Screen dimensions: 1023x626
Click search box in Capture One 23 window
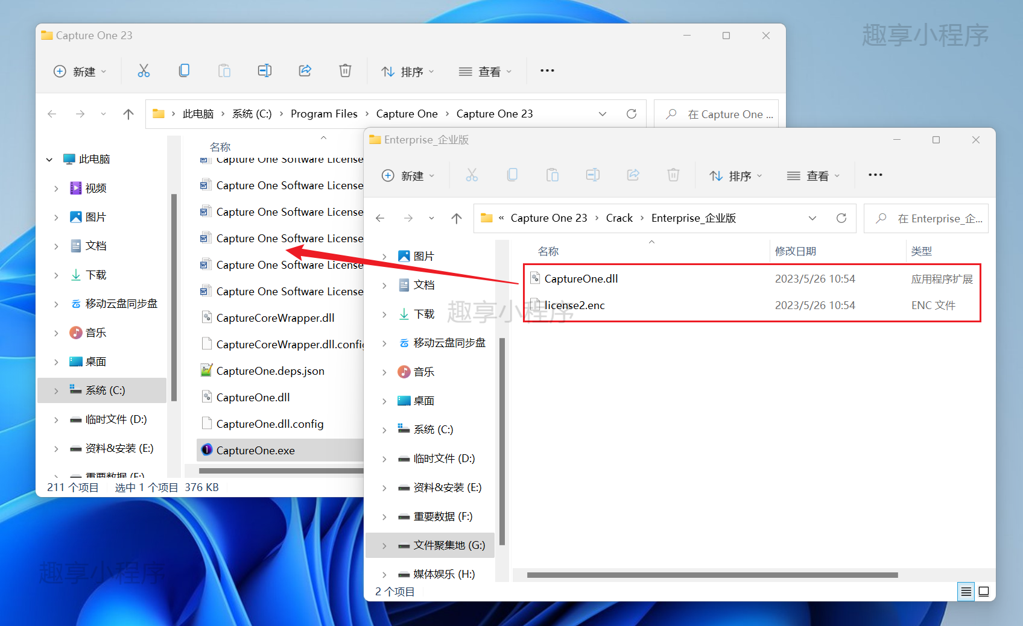click(716, 114)
